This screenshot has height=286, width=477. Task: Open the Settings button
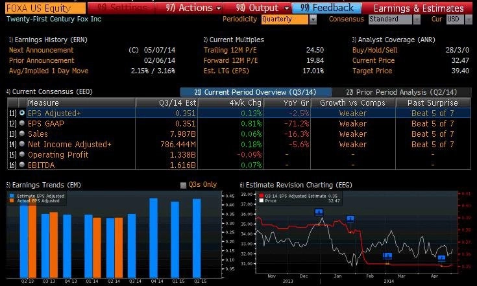click(x=121, y=8)
